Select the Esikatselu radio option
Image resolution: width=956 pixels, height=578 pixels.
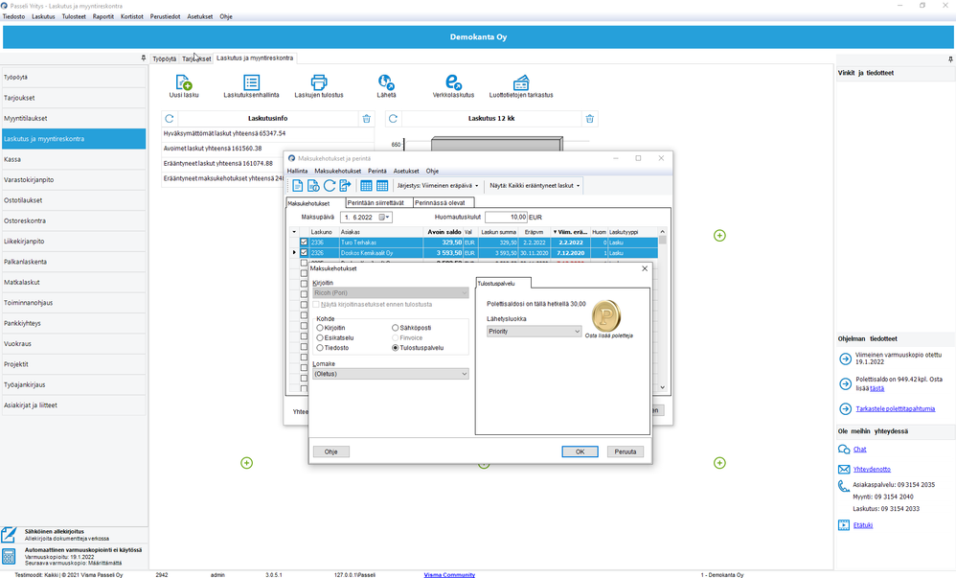[320, 337]
